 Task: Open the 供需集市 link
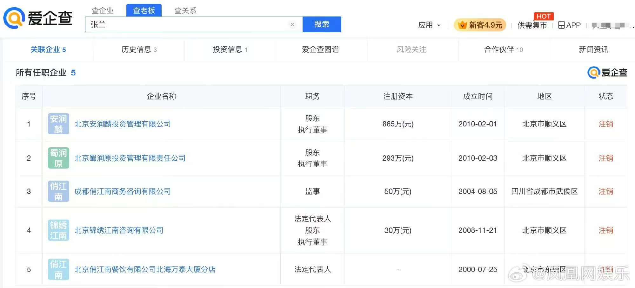pyautogui.click(x=532, y=25)
